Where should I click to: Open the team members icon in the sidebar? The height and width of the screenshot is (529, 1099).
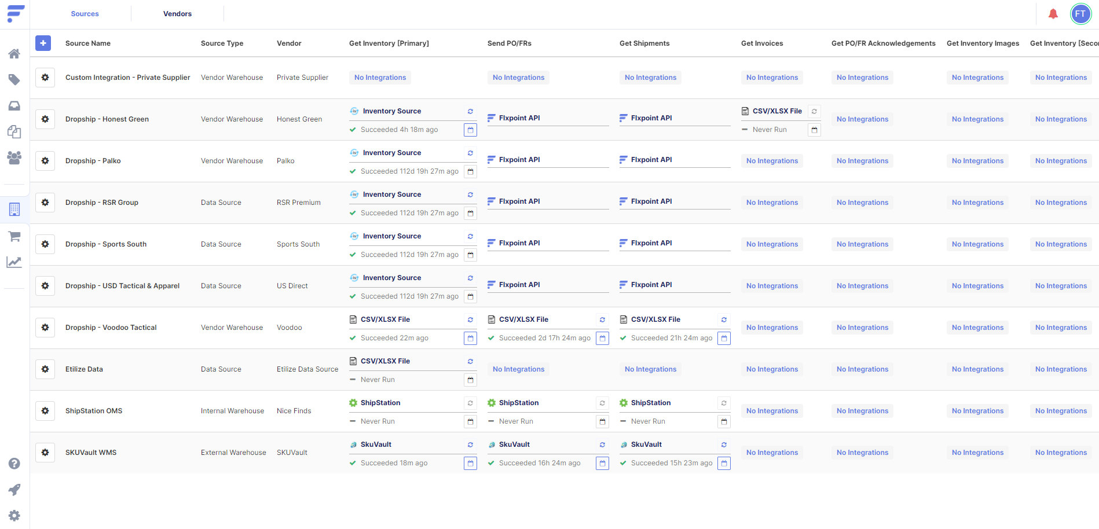click(14, 158)
